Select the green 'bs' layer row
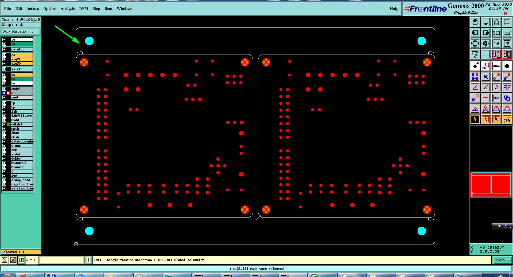Image resolution: width=513 pixels, height=277 pixels. [22, 79]
